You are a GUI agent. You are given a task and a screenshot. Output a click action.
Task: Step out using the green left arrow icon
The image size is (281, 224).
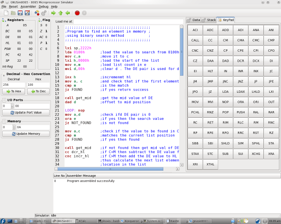68,13
